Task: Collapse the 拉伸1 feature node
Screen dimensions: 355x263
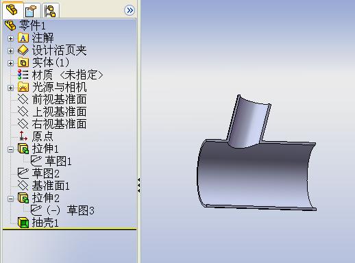Action: (x=10, y=149)
